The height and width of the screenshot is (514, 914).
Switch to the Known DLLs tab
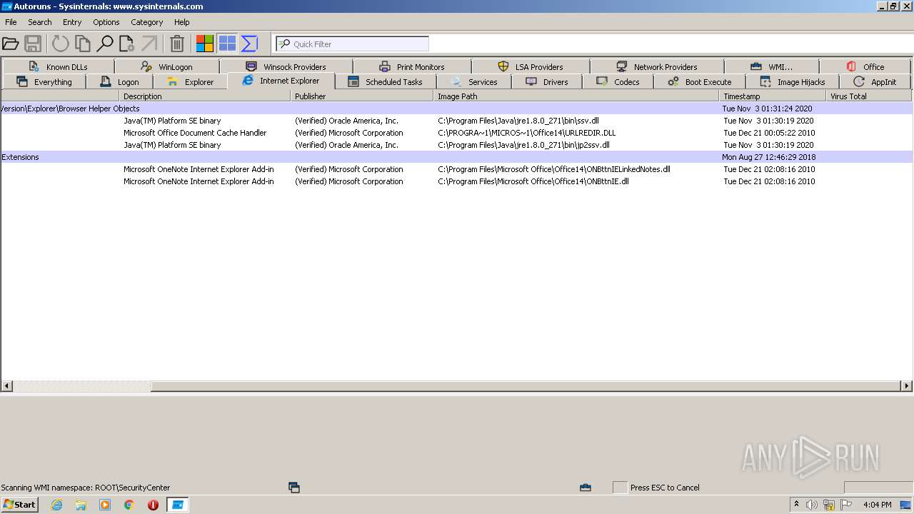pos(58,66)
